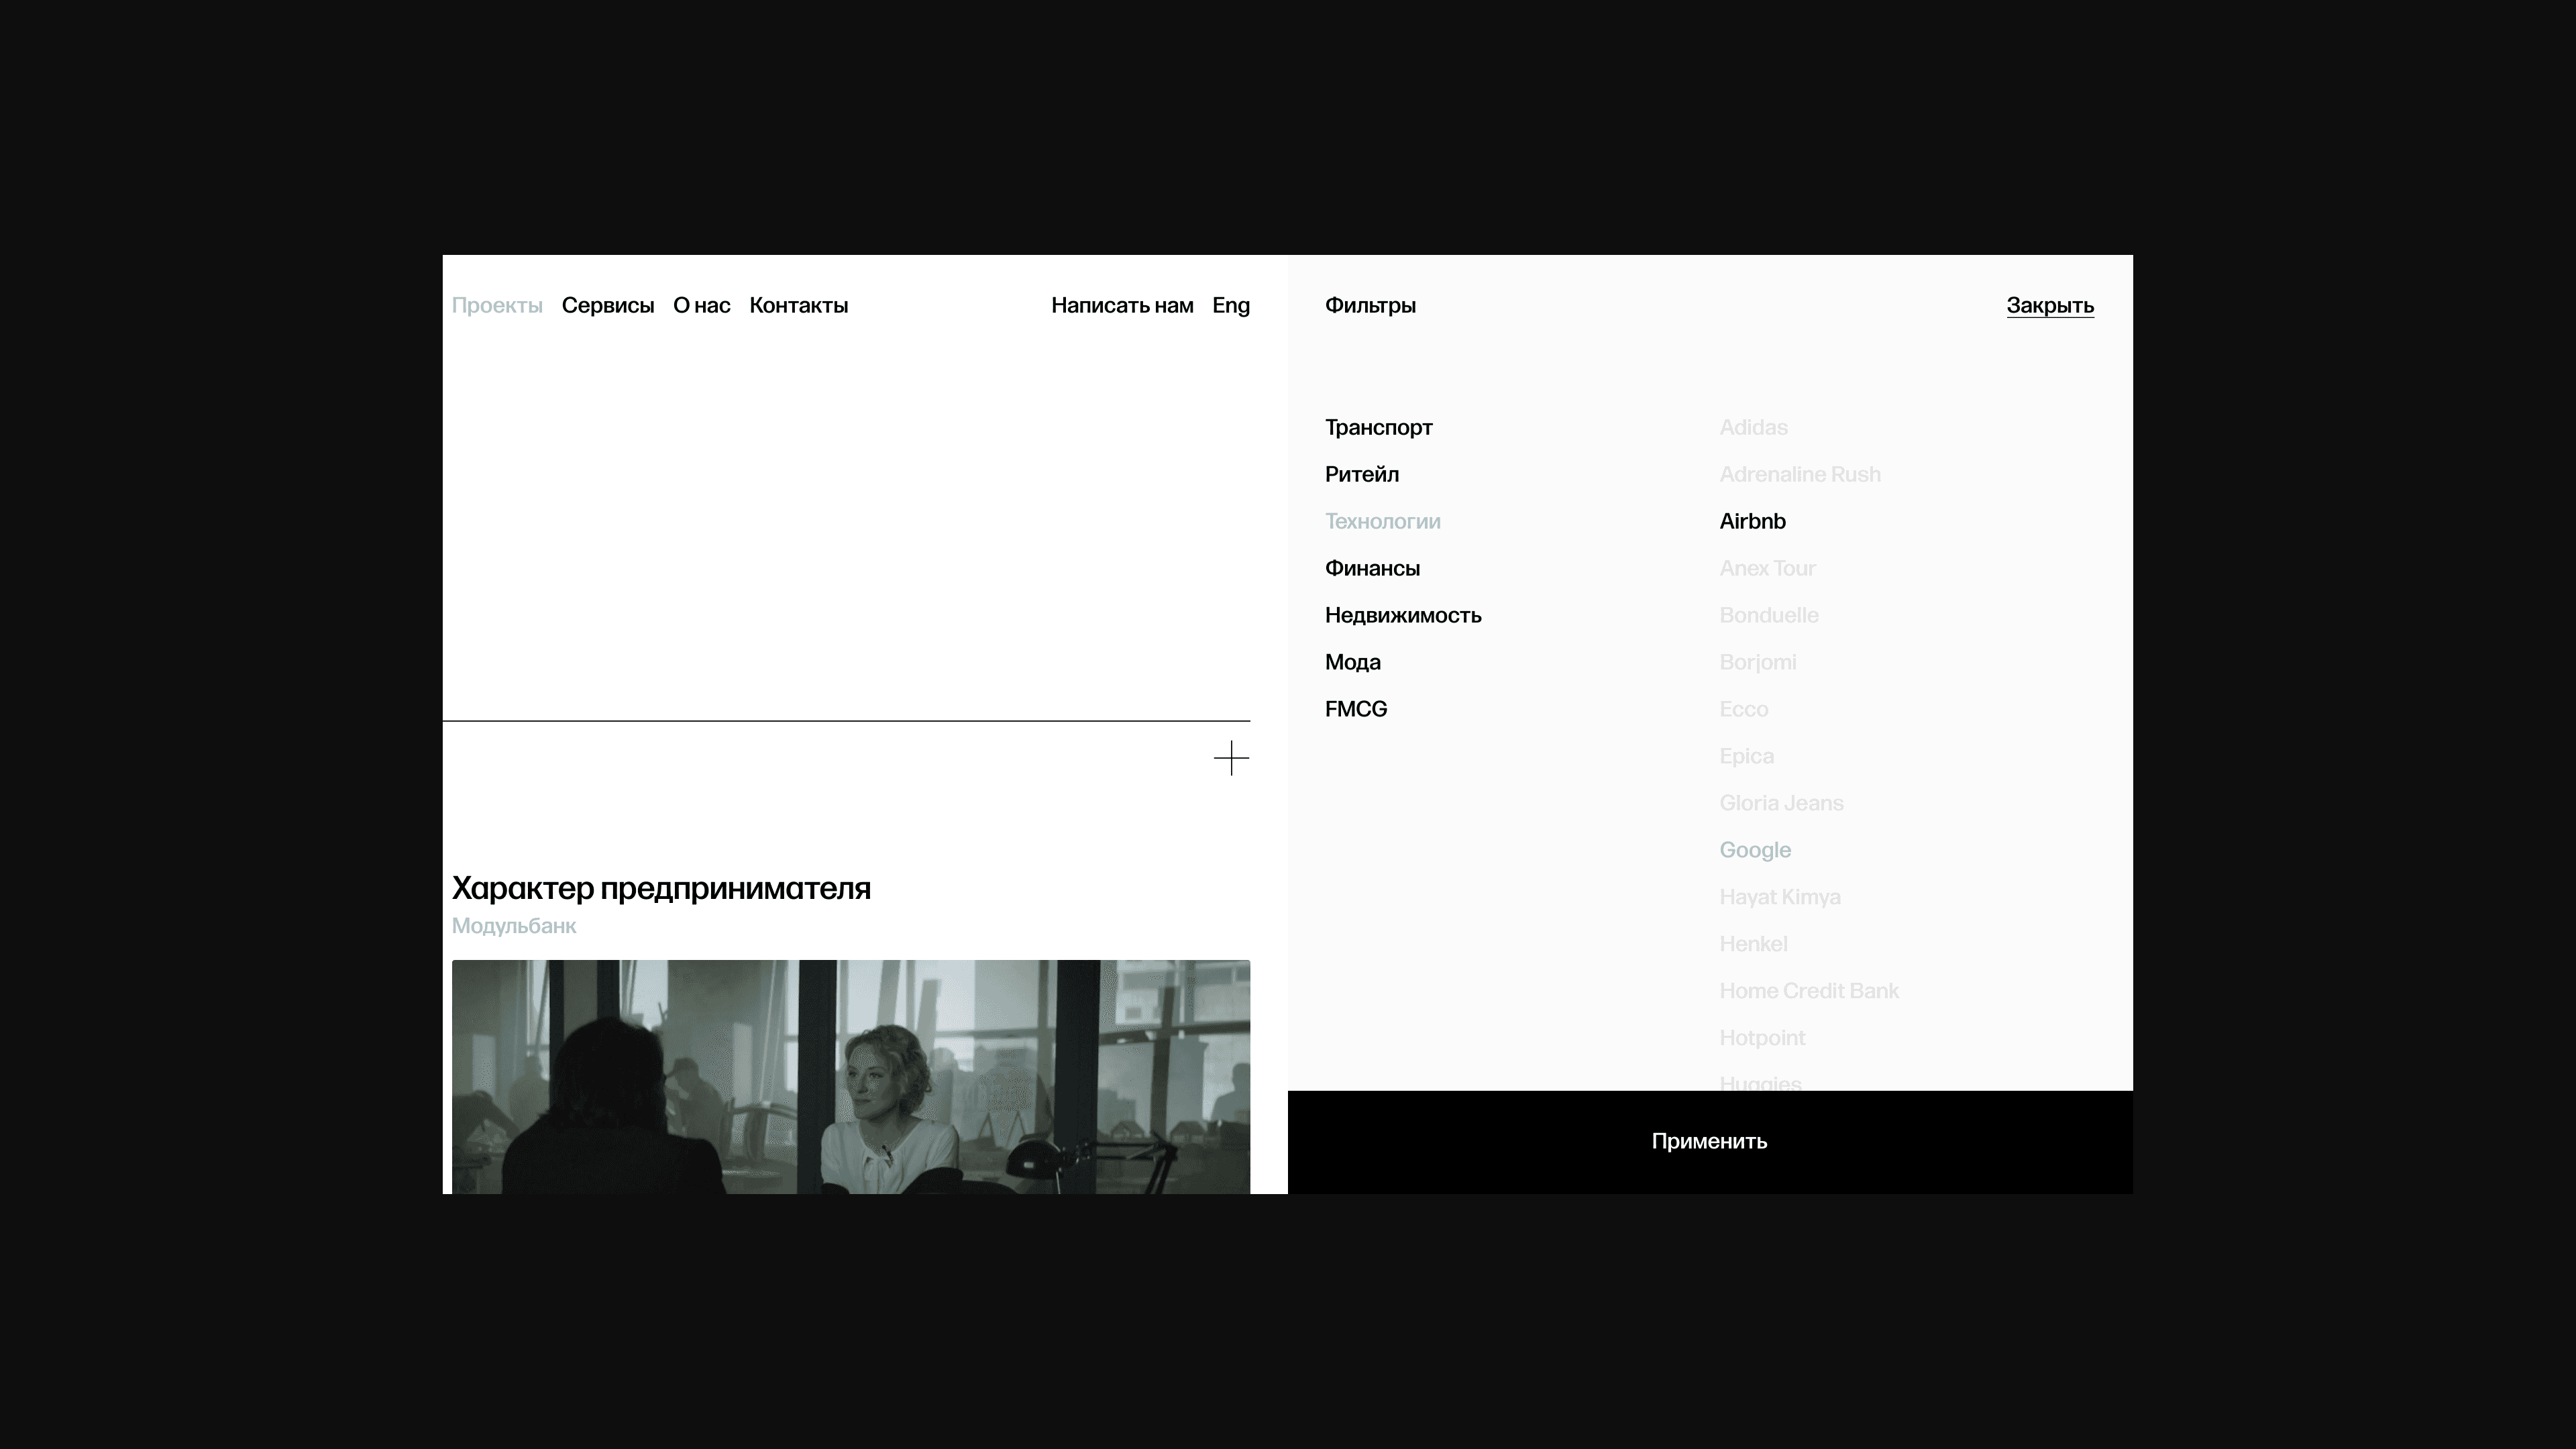
Task: Click the plus cross icon
Action: click(x=1231, y=758)
